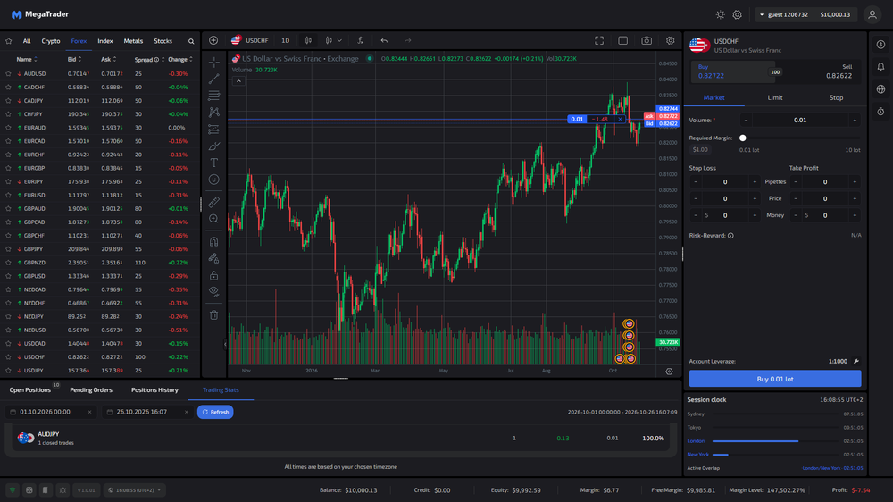Select the text annotation tool
Image resolution: width=893 pixels, height=502 pixels.
pos(213,163)
